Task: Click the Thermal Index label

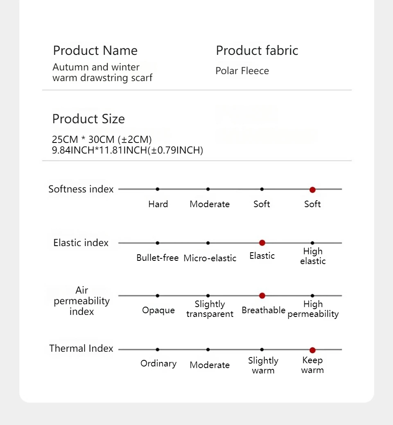Action: point(81,348)
